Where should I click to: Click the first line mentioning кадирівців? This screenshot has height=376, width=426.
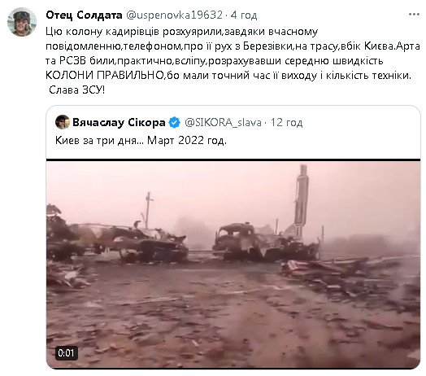coord(181,32)
